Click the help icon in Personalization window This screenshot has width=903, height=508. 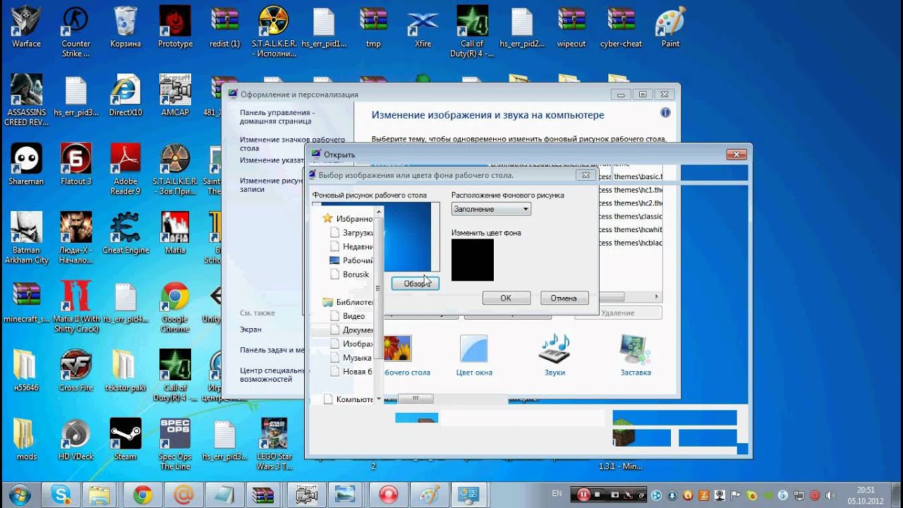coord(665,113)
